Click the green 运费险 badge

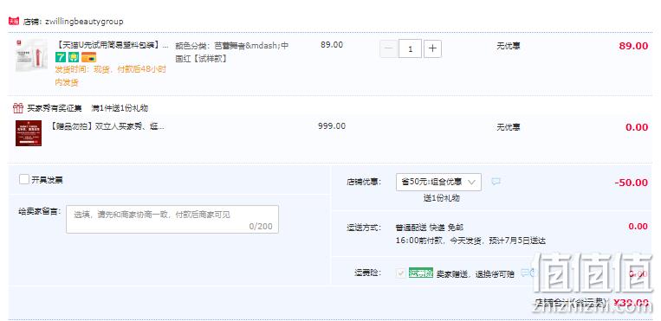[x=421, y=273]
